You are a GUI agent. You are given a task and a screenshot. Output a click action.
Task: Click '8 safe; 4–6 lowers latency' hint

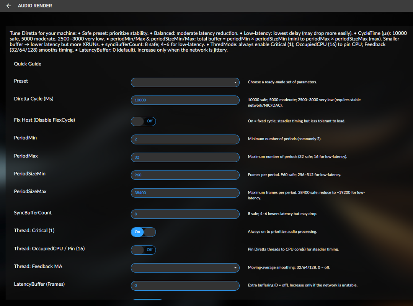coord(282,214)
